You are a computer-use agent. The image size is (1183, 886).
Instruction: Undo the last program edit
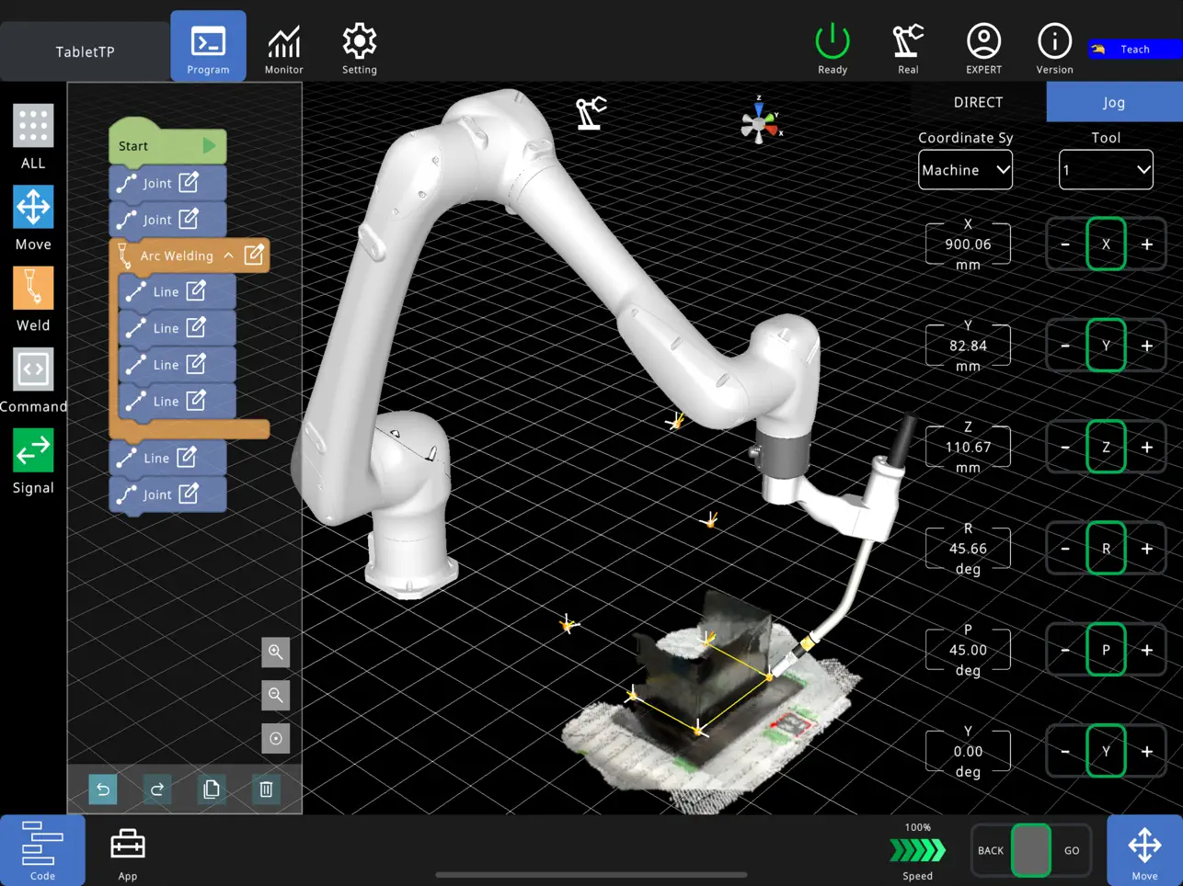[x=103, y=789]
